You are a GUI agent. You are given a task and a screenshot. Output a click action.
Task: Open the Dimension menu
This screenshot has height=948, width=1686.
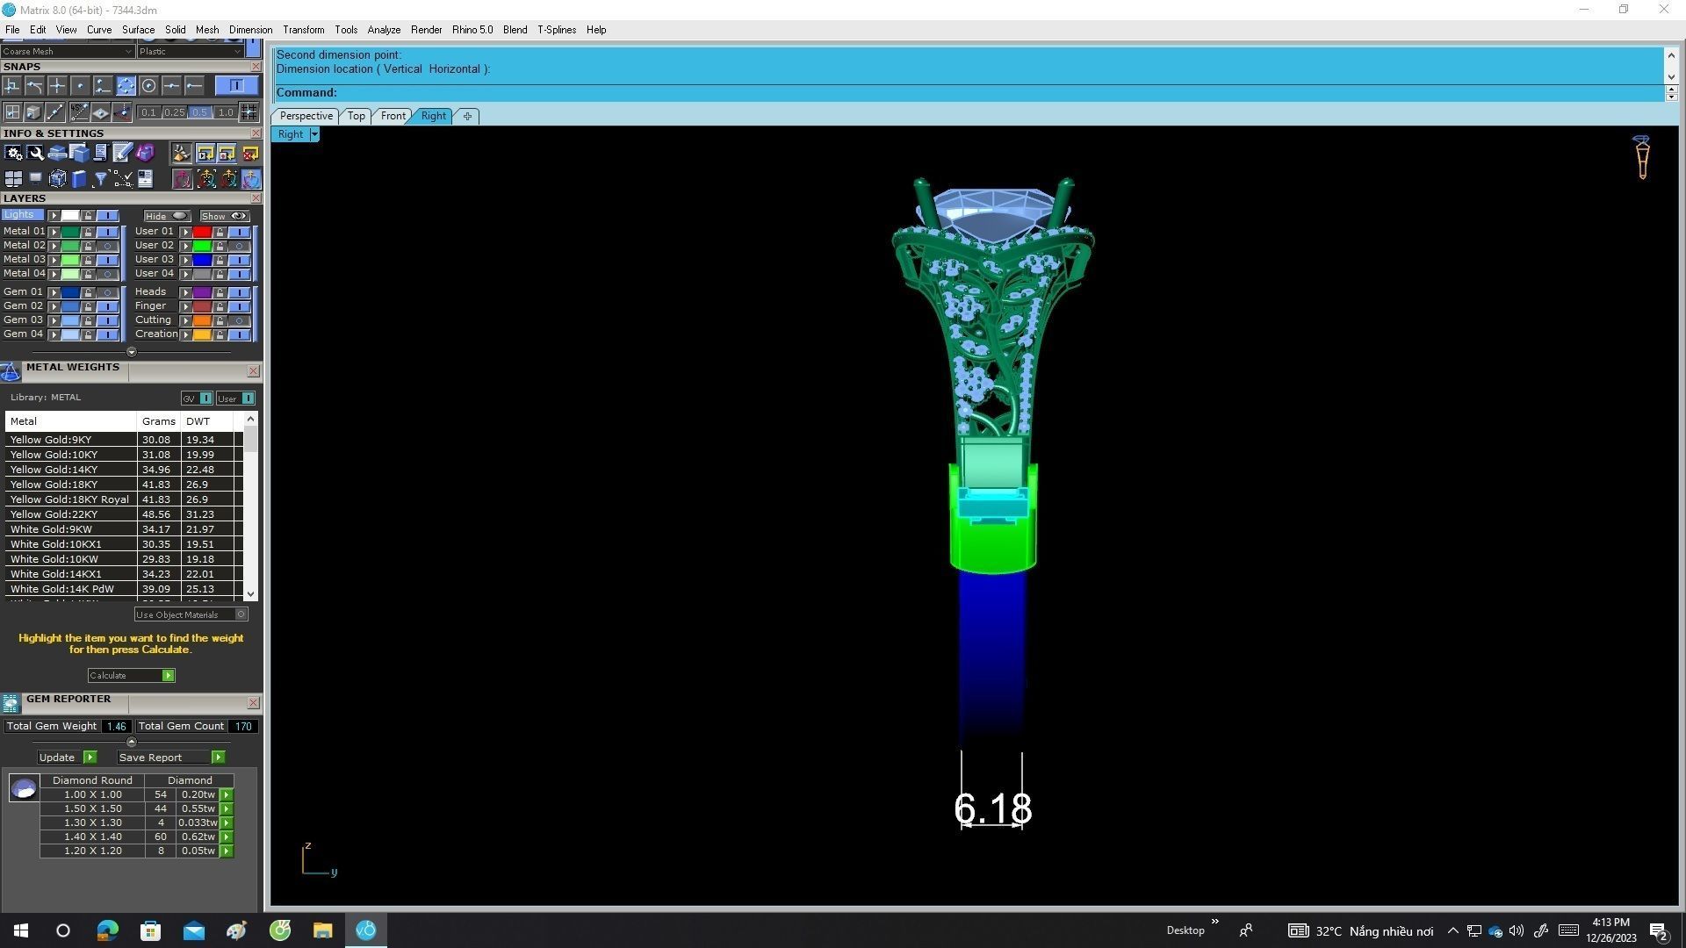click(250, 30)
